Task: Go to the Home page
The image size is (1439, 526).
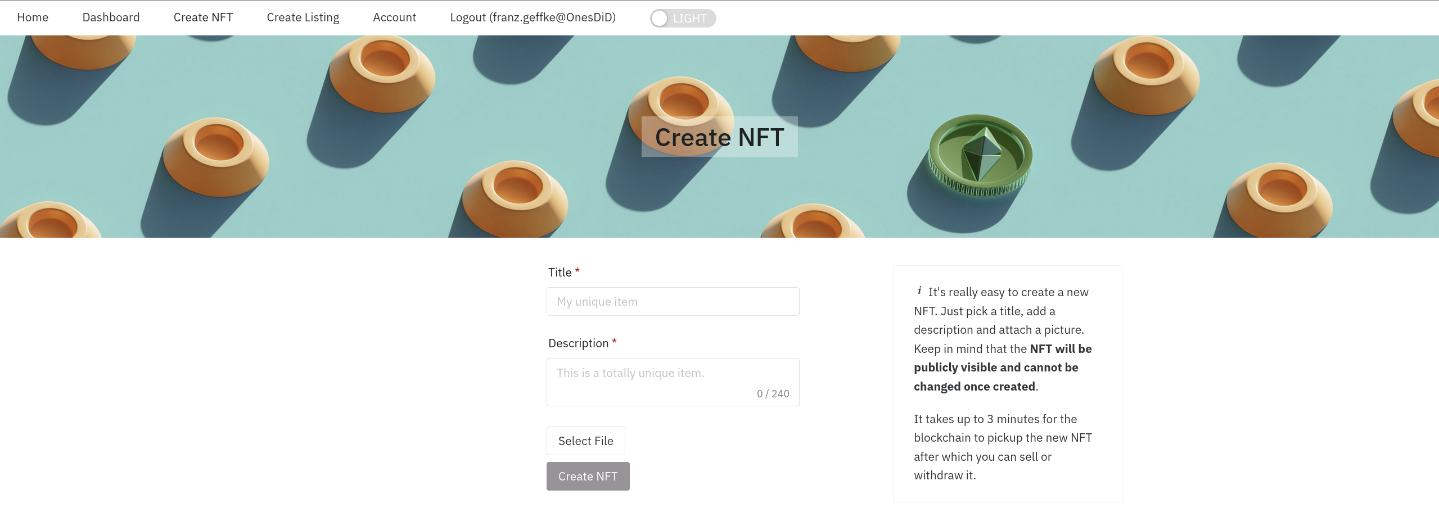Action: 33,17
